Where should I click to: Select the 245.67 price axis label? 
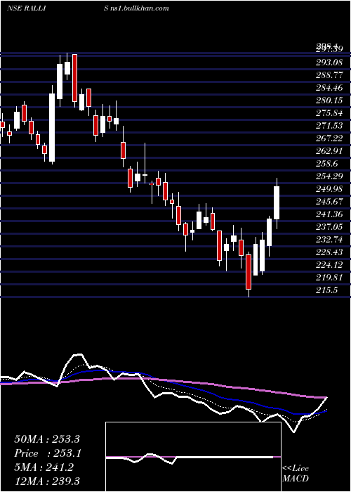click(329, 202)
